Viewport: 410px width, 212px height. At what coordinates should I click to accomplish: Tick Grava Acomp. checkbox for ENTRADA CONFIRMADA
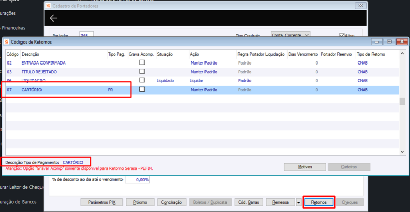coord(142,62)
